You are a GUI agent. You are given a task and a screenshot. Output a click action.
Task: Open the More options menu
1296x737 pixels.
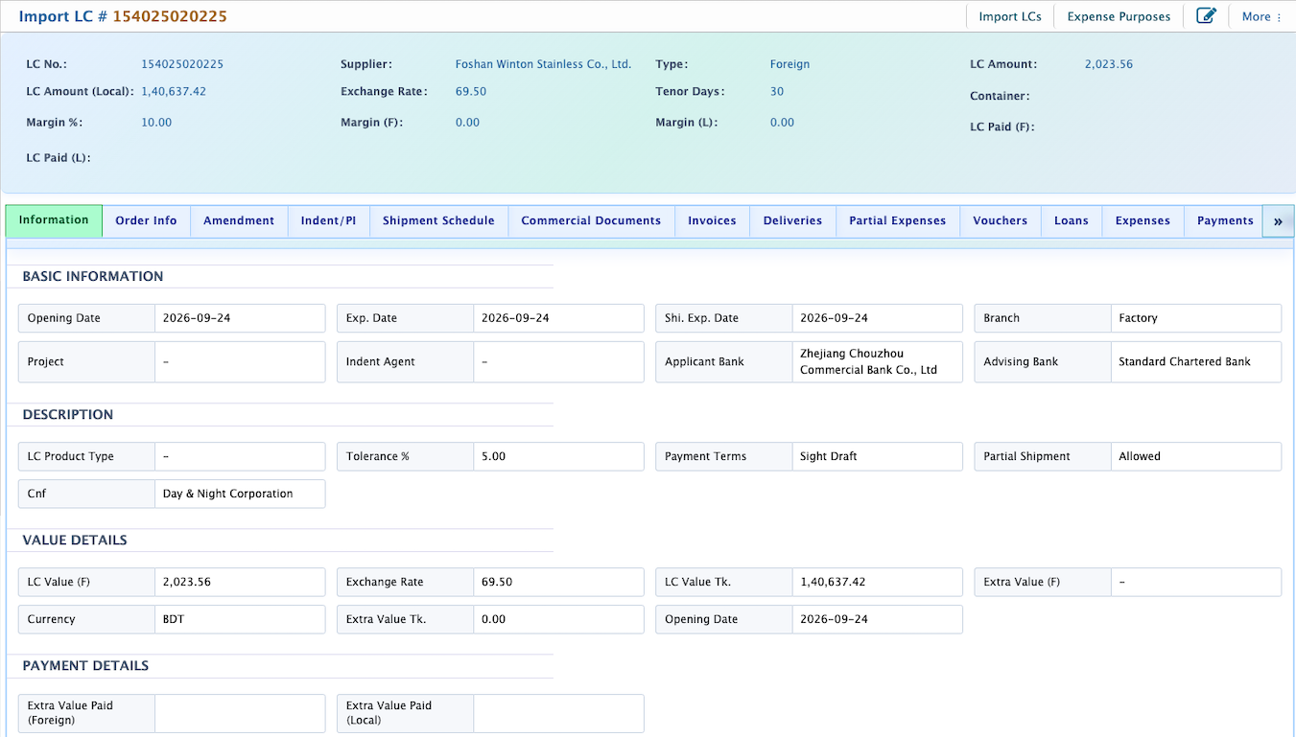1261,16
